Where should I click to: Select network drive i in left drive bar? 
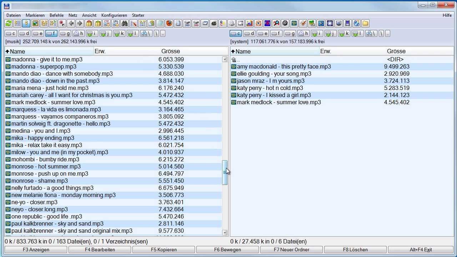coord(92,34)
